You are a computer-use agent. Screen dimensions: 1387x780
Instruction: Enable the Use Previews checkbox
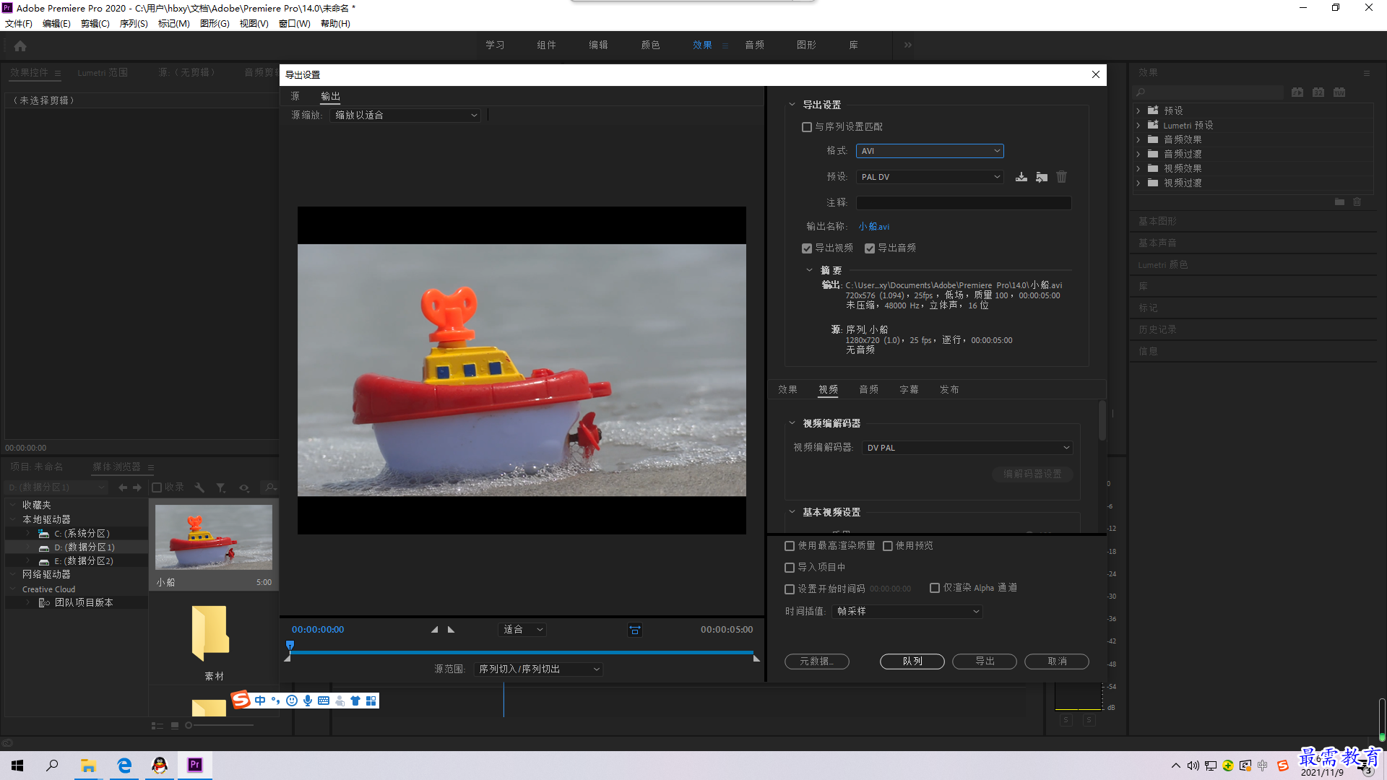(x=888, y=546)
